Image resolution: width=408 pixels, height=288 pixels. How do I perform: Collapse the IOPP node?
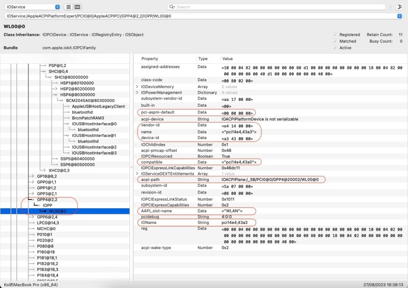39,205
